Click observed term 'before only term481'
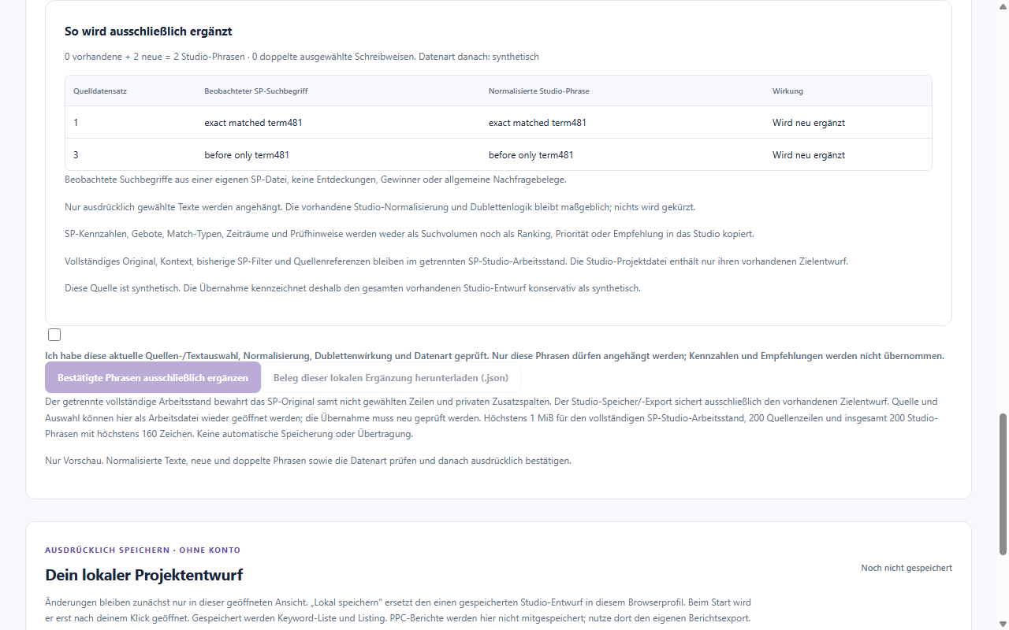 click(x=247, y=155)
